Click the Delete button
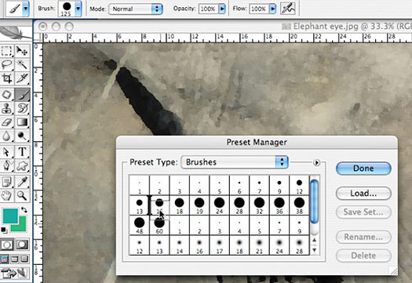The width and height of the screenshot is (412, 283). (x=363, y=256)
